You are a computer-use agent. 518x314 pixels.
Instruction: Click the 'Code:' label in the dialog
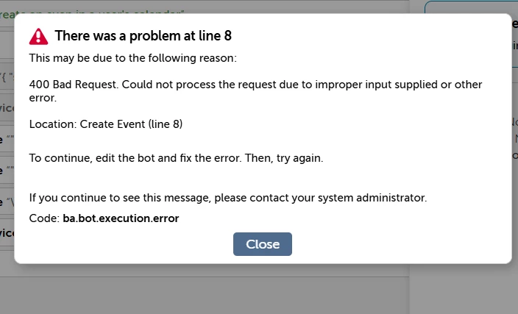[x=44, y=218]
